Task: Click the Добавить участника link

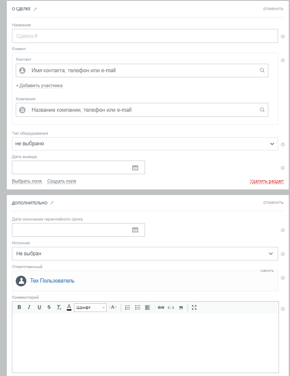Action: pyautogui.click(x=40, y=86)
